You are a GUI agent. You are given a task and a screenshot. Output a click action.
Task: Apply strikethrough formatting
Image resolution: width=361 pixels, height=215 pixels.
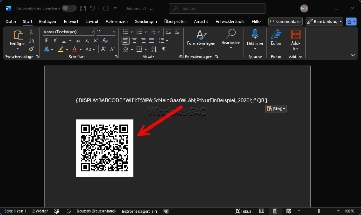coord(78,41)
